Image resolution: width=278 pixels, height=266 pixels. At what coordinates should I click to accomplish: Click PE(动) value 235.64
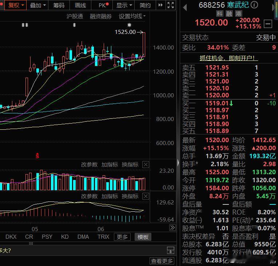pos(266,220)
